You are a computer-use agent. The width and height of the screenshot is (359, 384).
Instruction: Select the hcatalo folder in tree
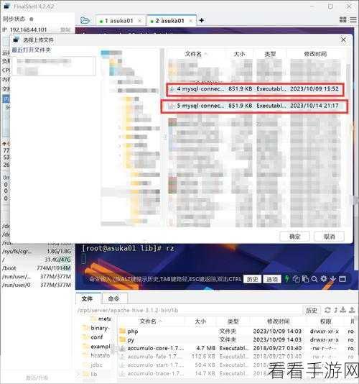pyautogui.click(x=100, y=355)
